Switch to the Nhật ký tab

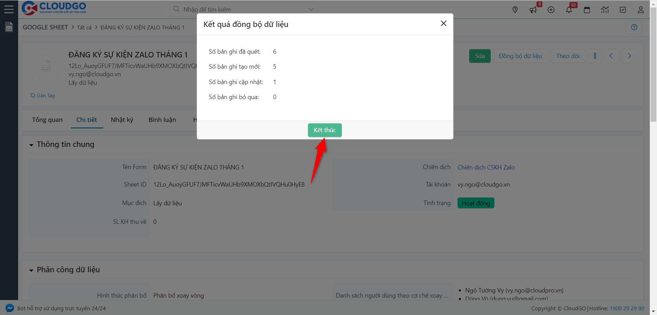click(x=122, y=120)
